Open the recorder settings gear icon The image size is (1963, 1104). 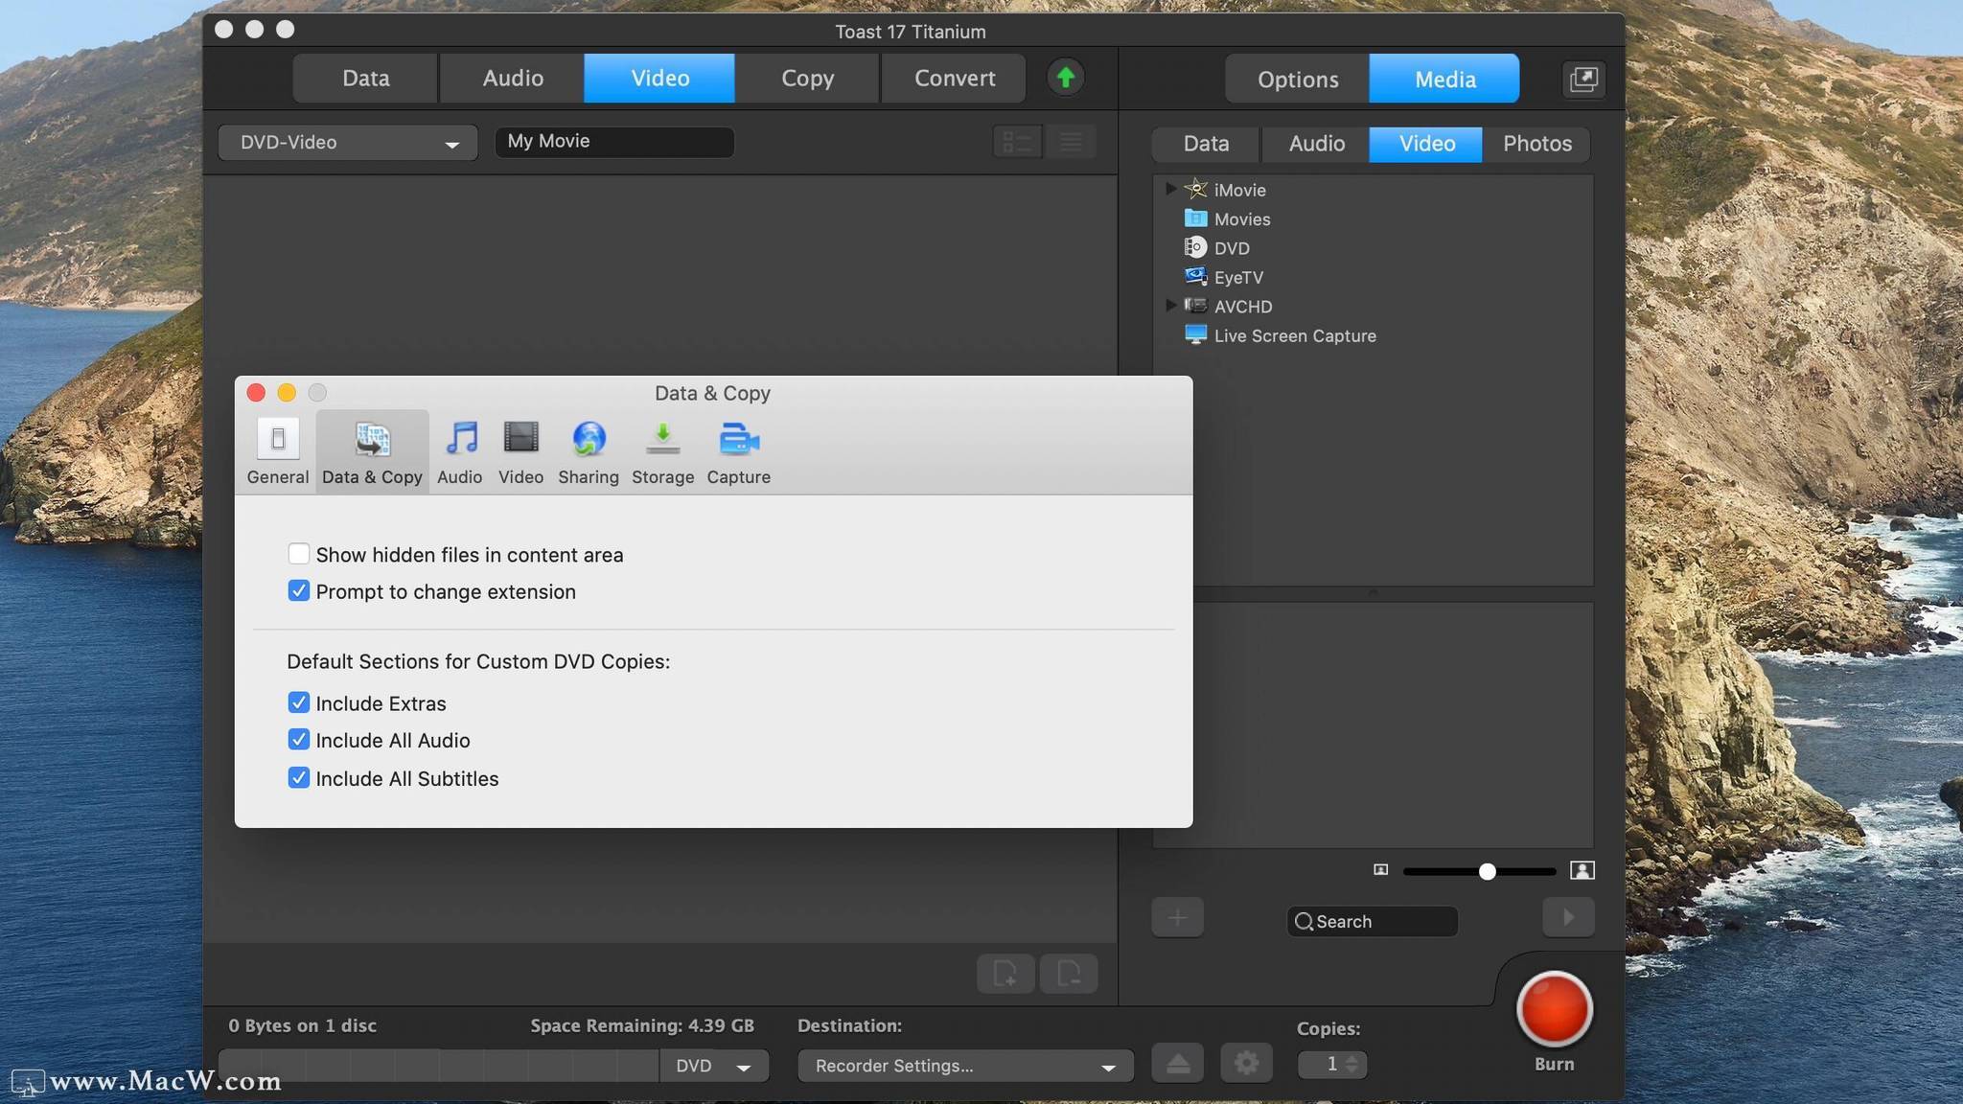pyautogui.click(x=1246, y=1064)
